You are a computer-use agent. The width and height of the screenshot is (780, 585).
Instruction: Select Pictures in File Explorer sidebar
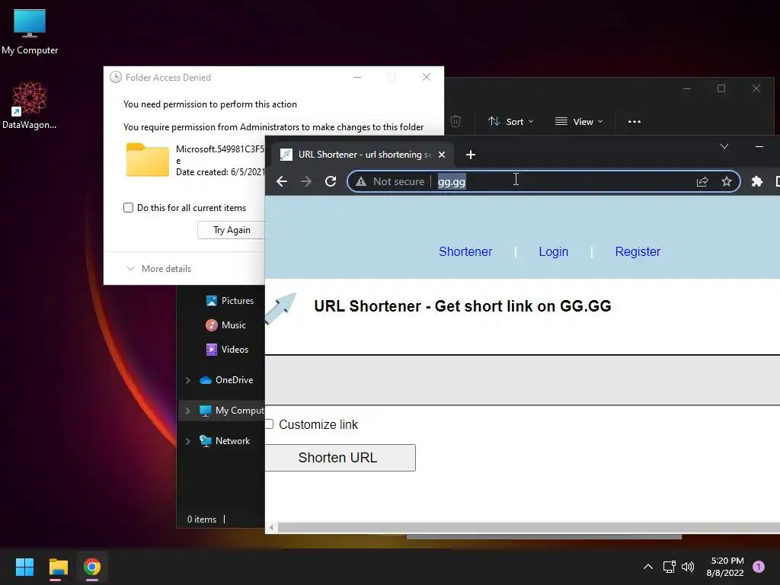[229, 300]
